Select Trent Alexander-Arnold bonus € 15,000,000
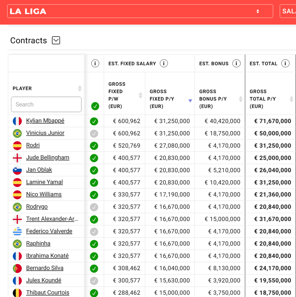296x297 pixels. coord(223,219)
